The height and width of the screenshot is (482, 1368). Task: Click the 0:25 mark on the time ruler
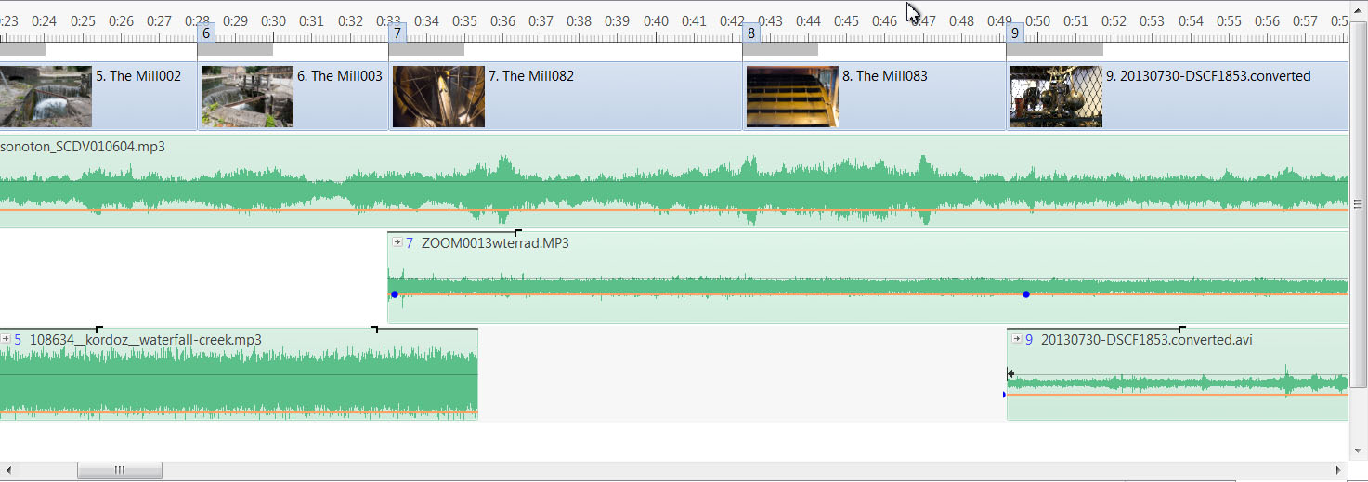pos(83,20)
